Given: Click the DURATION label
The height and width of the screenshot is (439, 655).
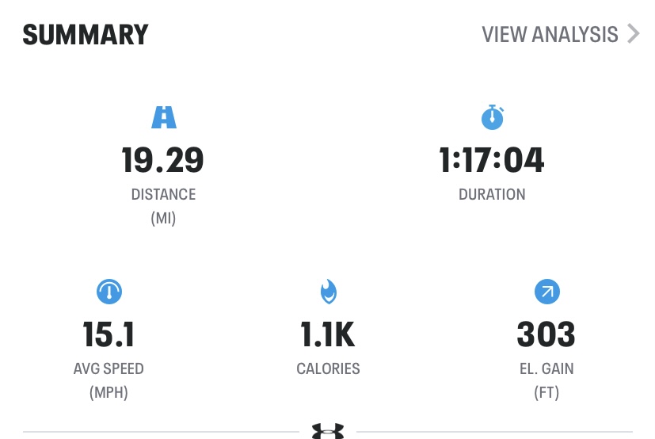Looking at the screenshot, I should [x=492, y=194].
